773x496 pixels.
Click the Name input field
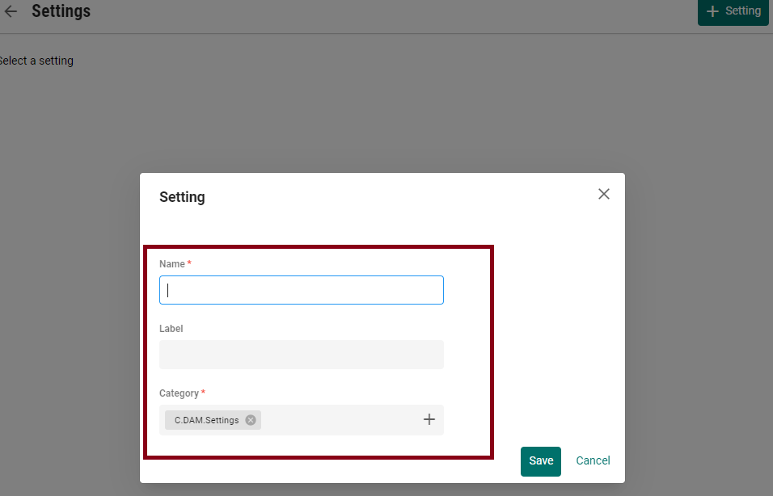[302, 290]
